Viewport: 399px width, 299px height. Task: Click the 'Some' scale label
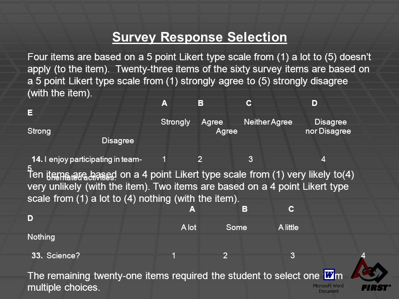[236, 227]
